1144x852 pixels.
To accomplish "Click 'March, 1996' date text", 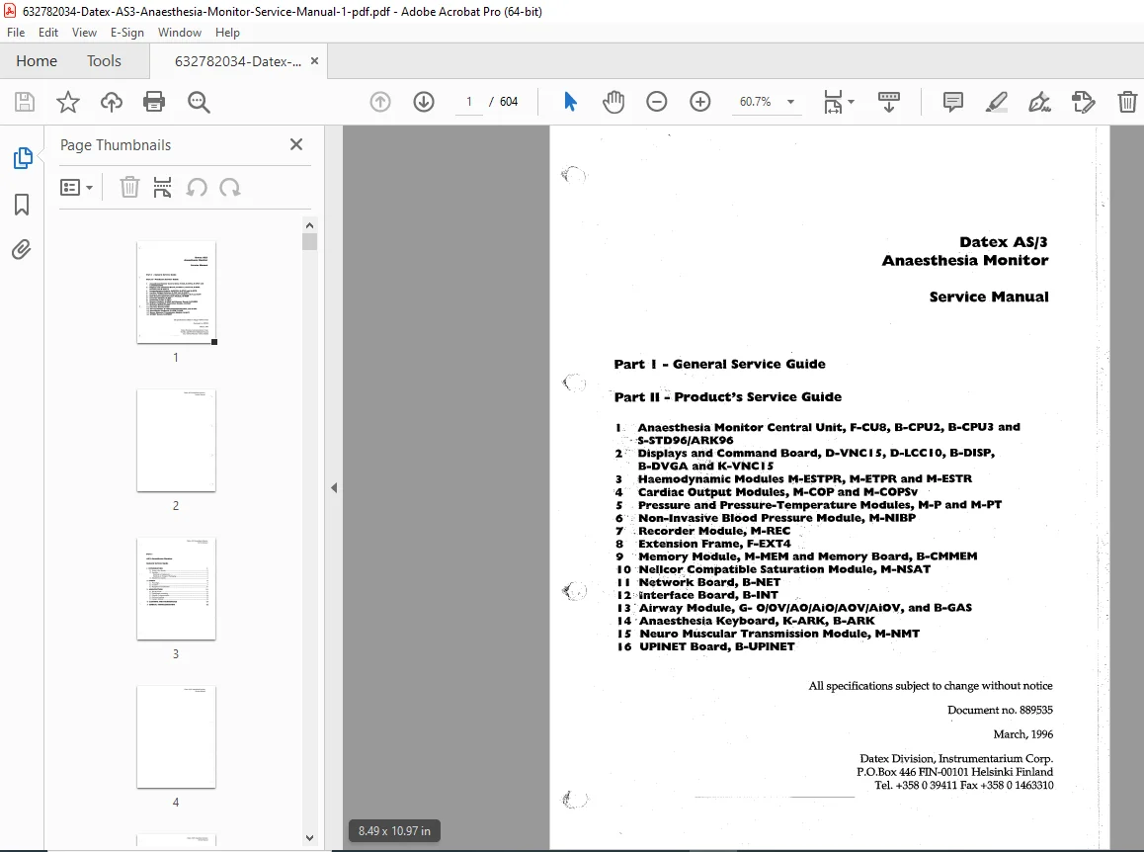I will click(x=1022, y=733).
